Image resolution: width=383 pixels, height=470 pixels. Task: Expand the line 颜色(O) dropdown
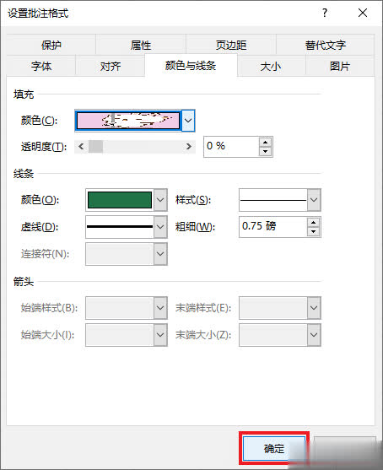[x=160, y=200]
